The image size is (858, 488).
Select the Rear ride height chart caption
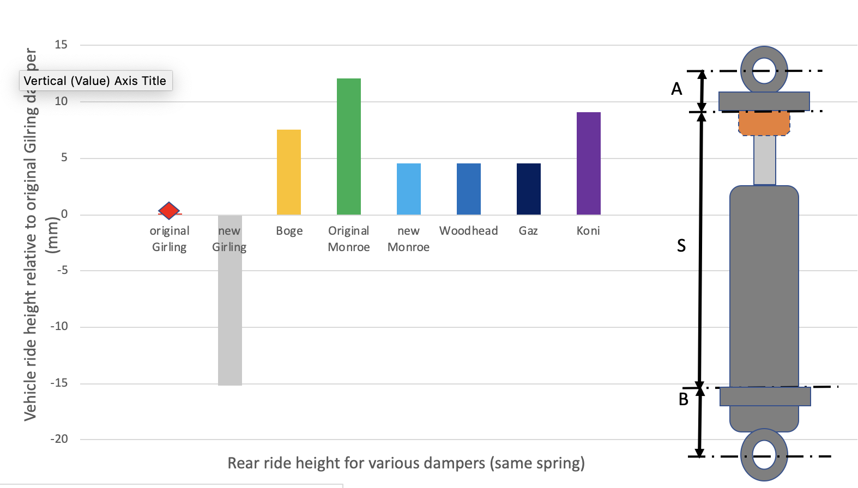(406, 463)
